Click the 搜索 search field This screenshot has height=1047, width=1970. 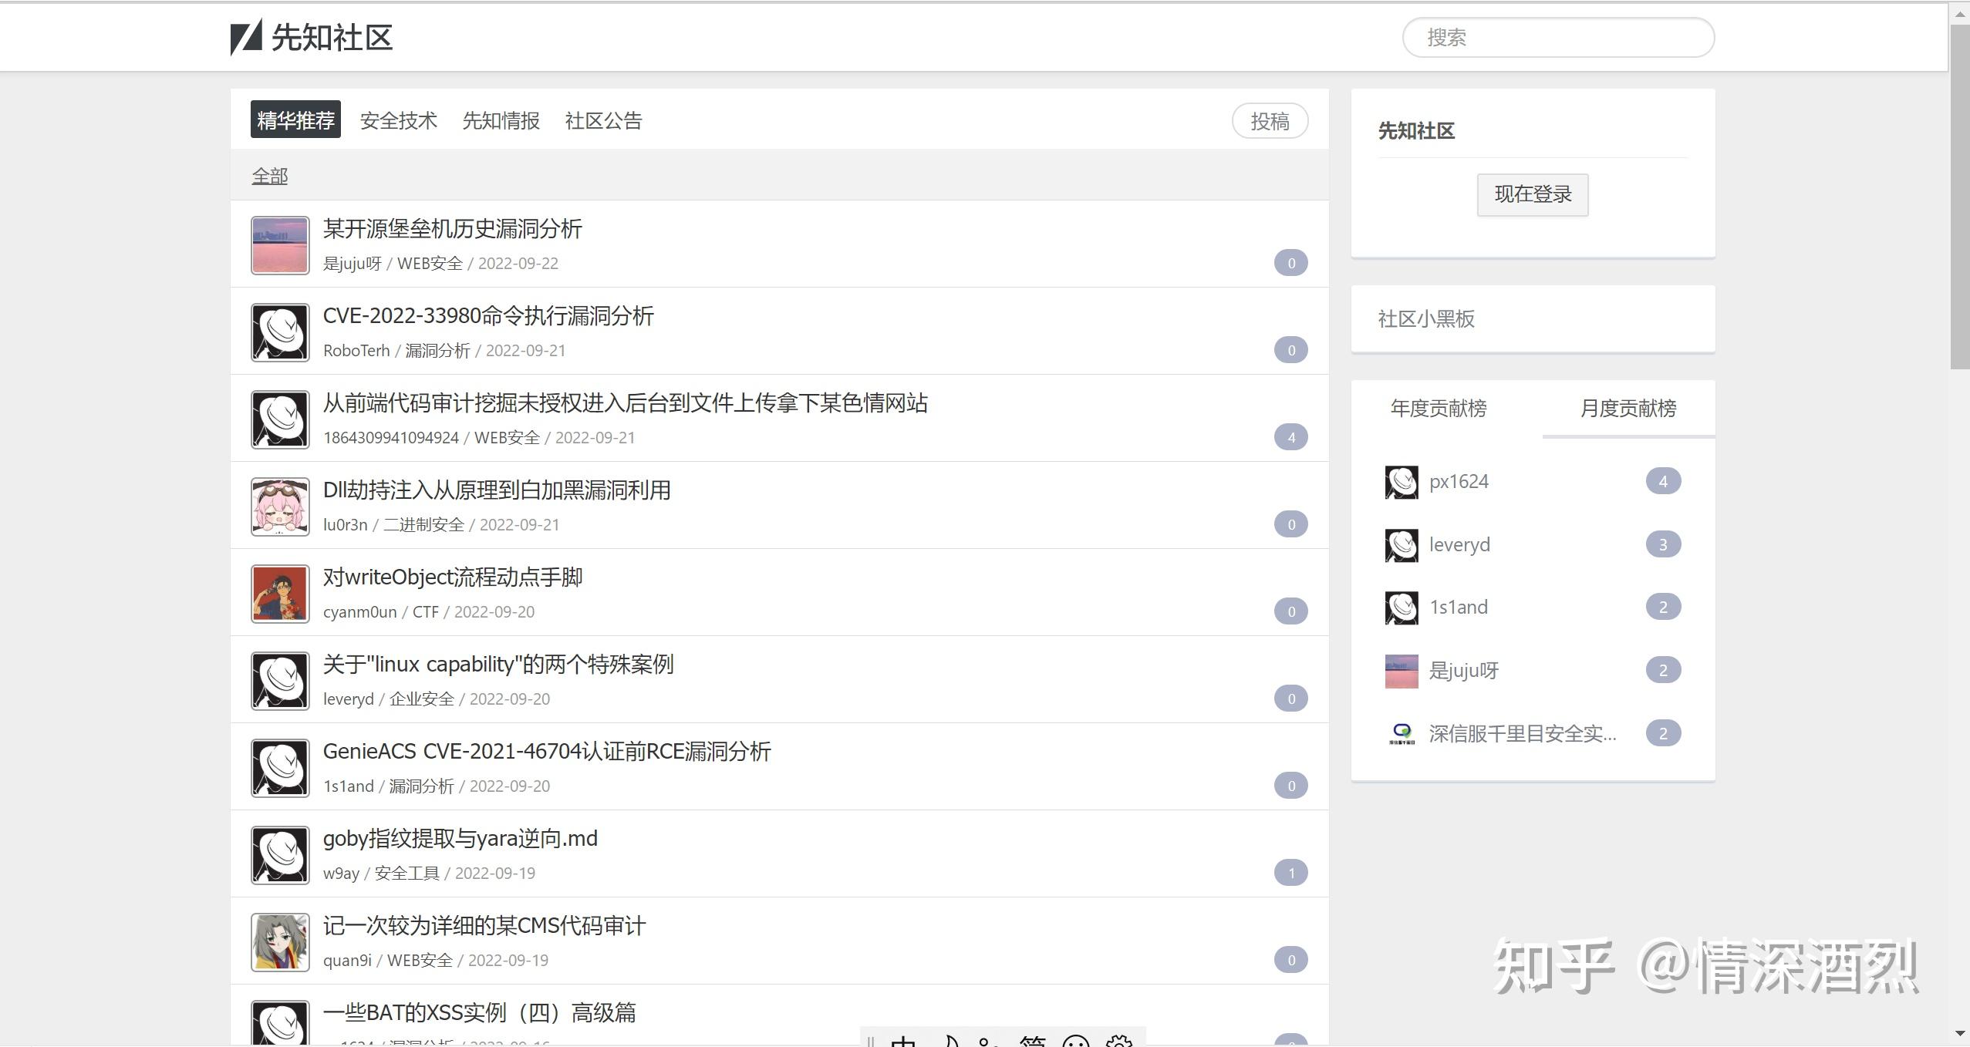[1558, 37]
